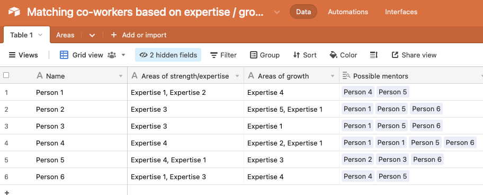
Task: Tick the select-all checkbox in header row
Action: (x=6, y=75)
